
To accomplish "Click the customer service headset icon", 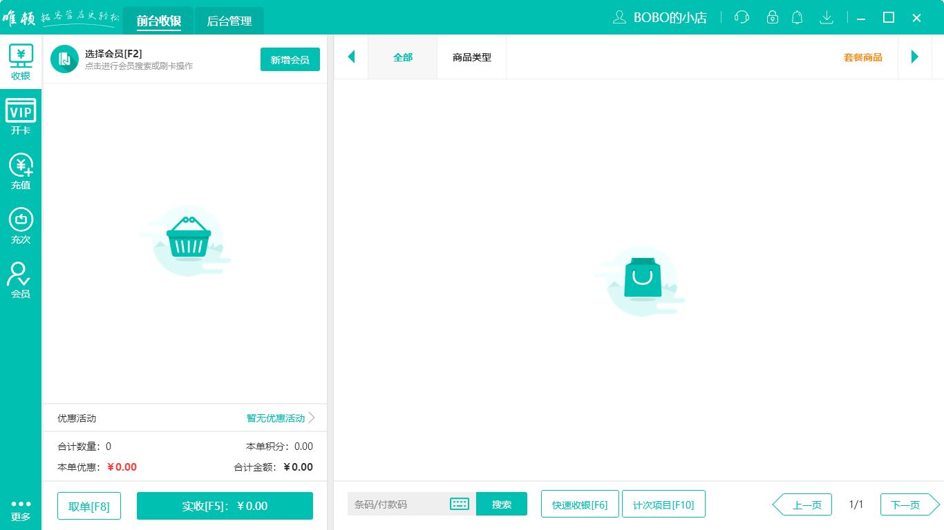I will 742,17.
